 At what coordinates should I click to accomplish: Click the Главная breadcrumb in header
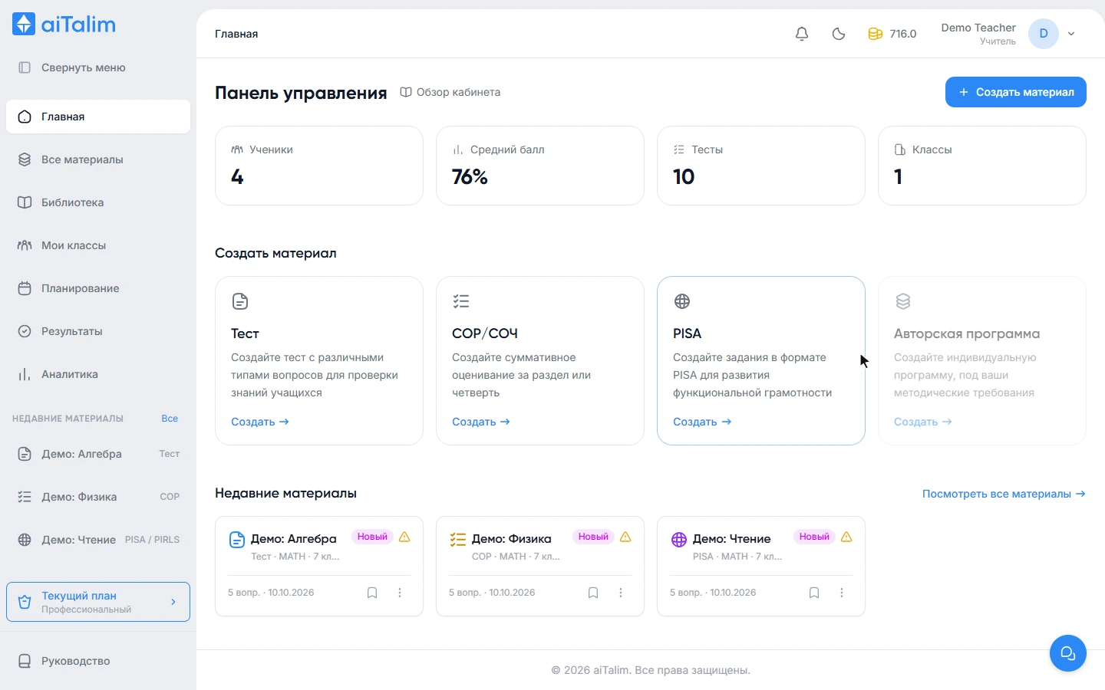click(x=236, y=34)
